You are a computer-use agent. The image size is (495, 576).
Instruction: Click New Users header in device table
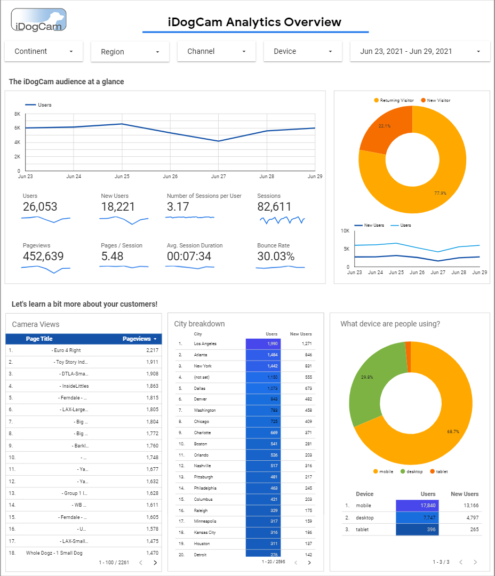465,494
